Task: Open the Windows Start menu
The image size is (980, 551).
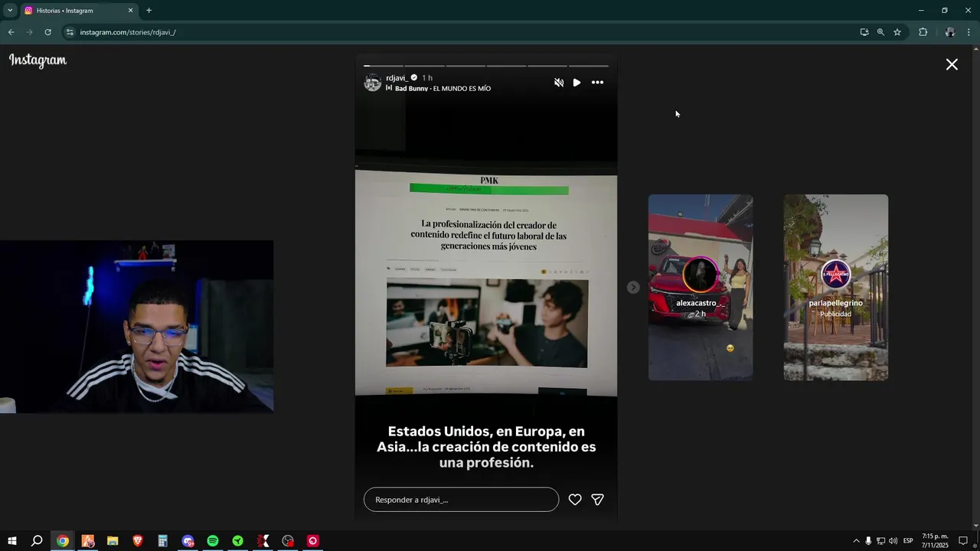Action: pos(12,541)
